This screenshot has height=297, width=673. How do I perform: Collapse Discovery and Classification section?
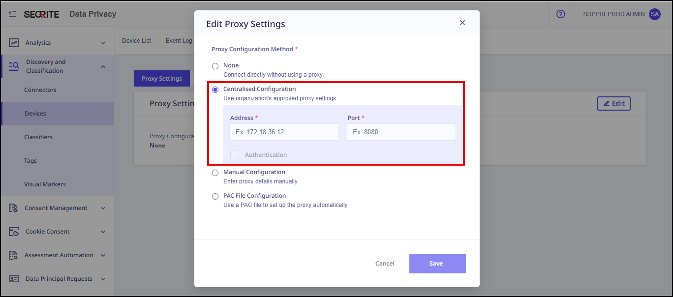[103, 66]
